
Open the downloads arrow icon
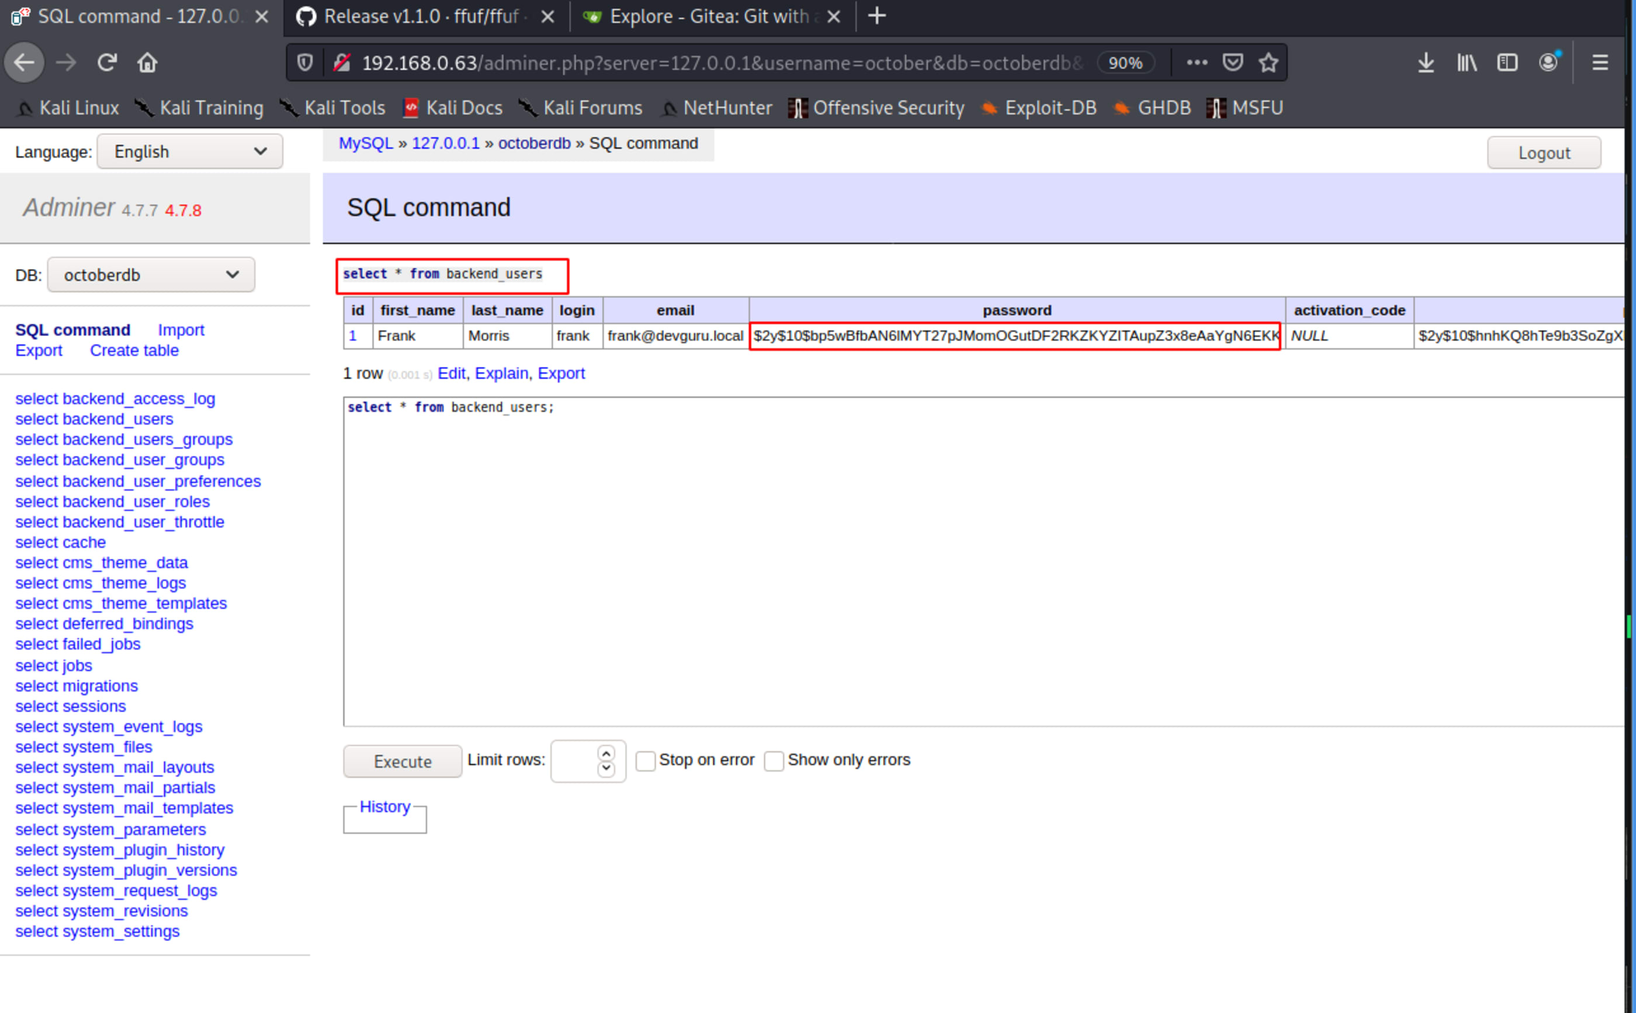(1426, 63)
